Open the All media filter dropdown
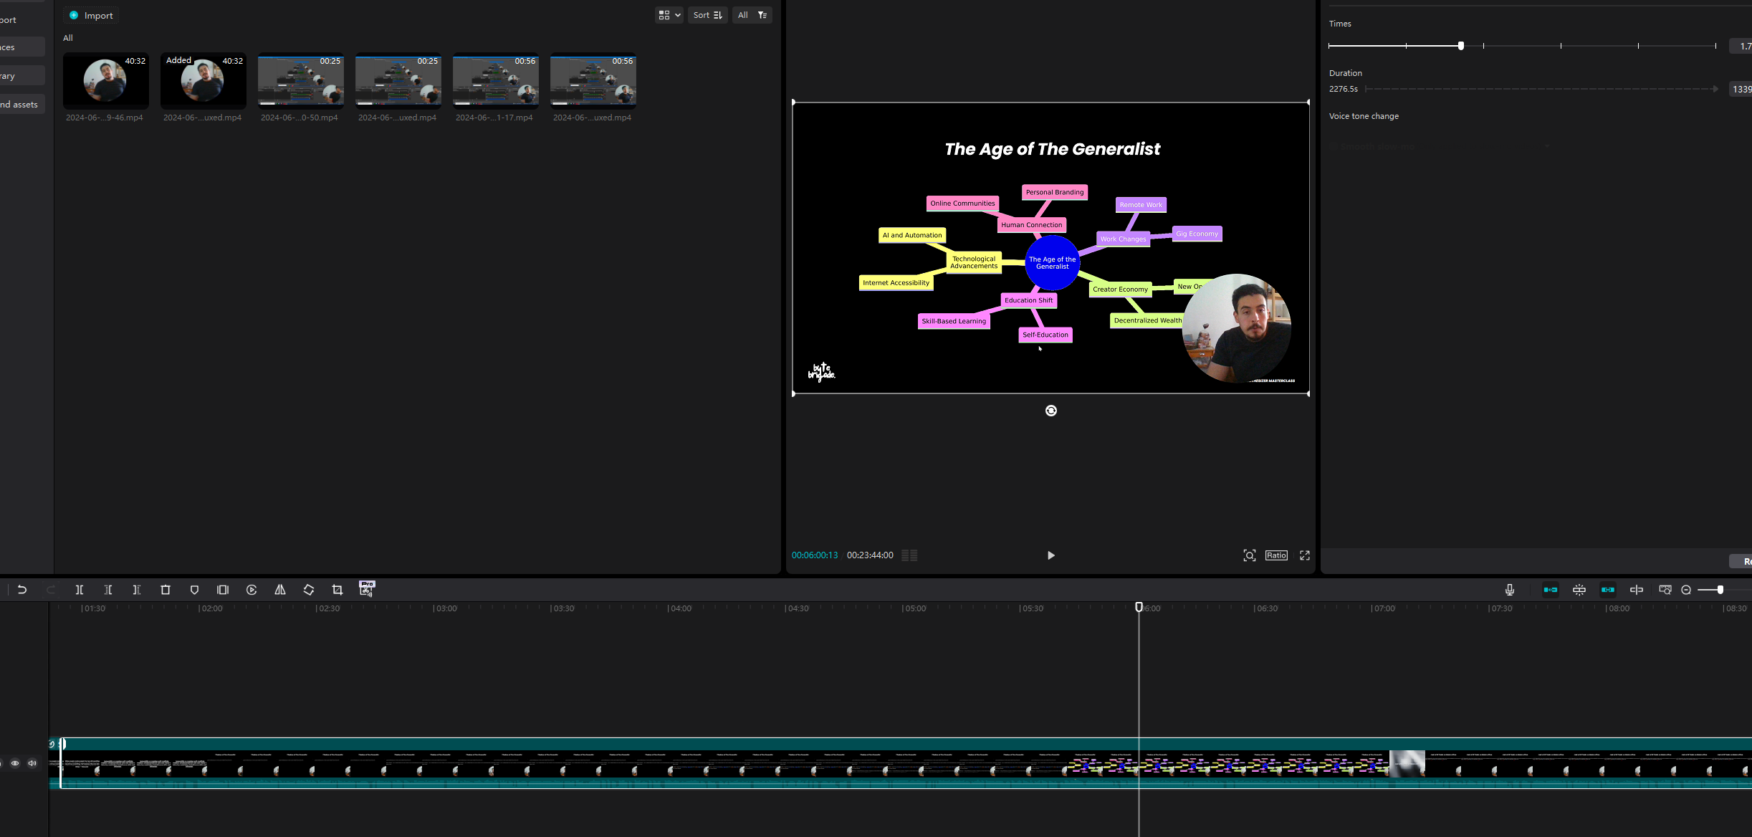The width and height of the screenshot is (1752, 837). click(x=751, y=14)
